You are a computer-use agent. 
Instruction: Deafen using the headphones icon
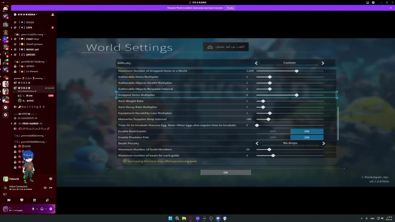(x=42, y=209)
